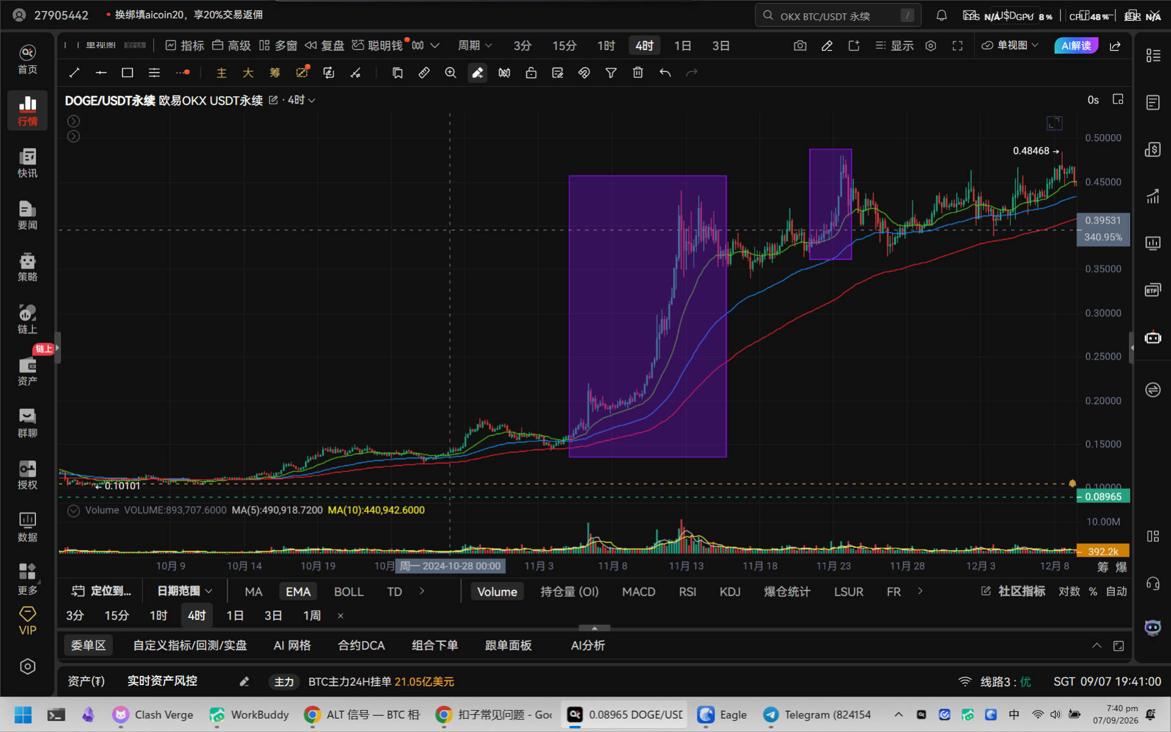Toggle the BOLL main indicator
The image size is (1171, 732).
coord(349,592)
